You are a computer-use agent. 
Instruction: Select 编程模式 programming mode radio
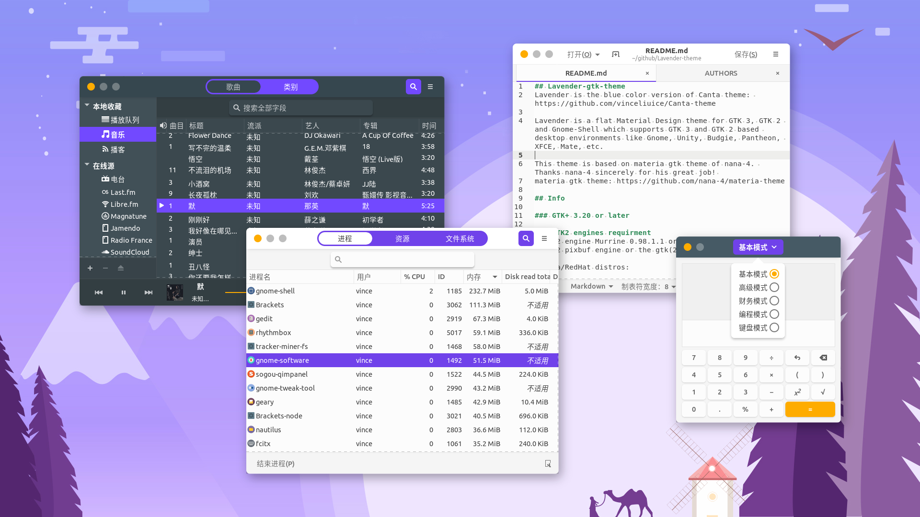[774, 315]
